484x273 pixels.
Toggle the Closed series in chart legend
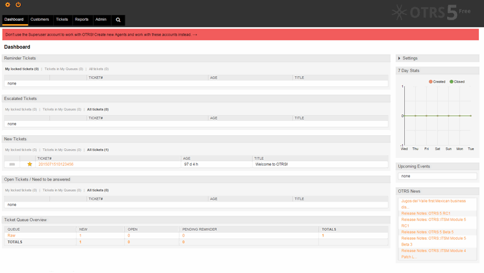pos(457,82)
